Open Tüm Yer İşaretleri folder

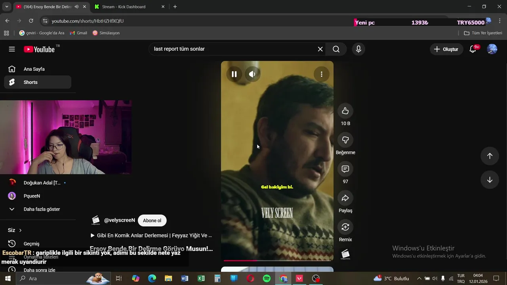tap(483, 33)
